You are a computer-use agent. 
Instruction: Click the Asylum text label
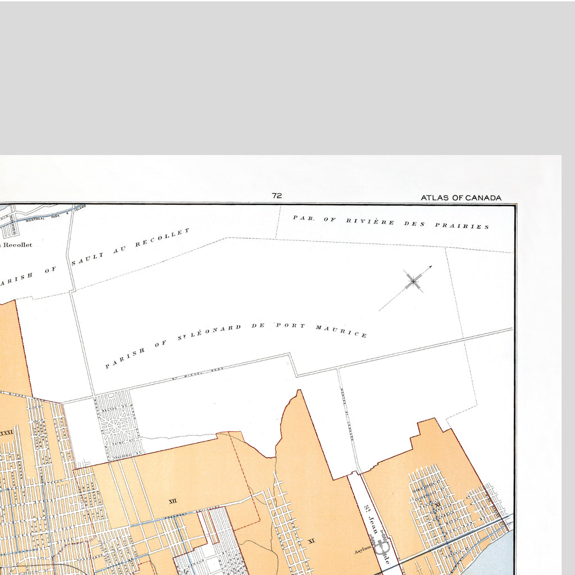click(362, 551)
